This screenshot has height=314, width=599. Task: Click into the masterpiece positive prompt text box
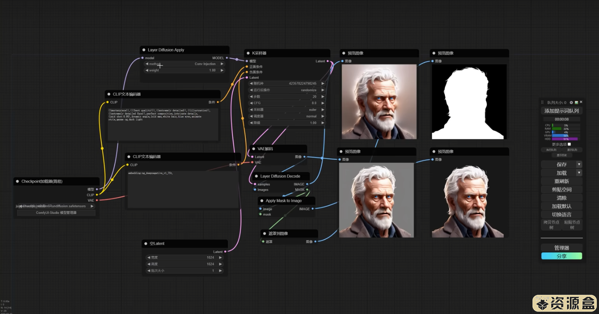[163, 124]
